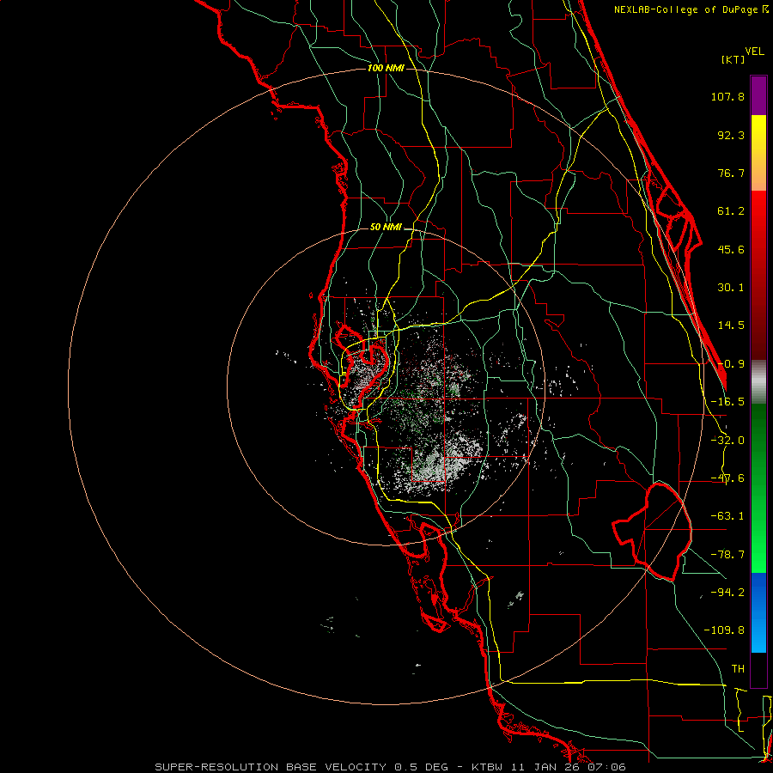The image size is (773, 773).
Task: Click the 61.2 legend value
Action: [731, 211]
